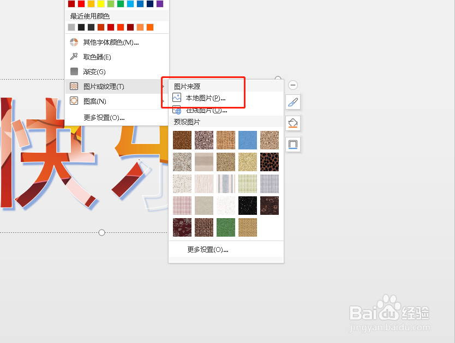455x343 pixels.
Task: Select the light orange recent color
Action: (x=140, y=27)
